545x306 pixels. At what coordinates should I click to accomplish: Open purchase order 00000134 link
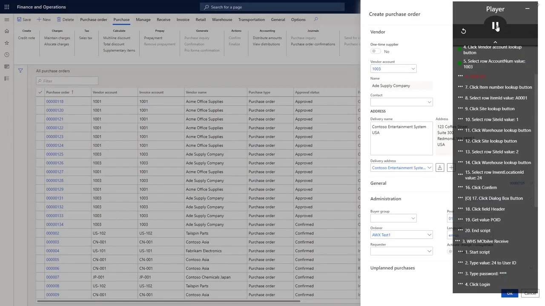54,224
